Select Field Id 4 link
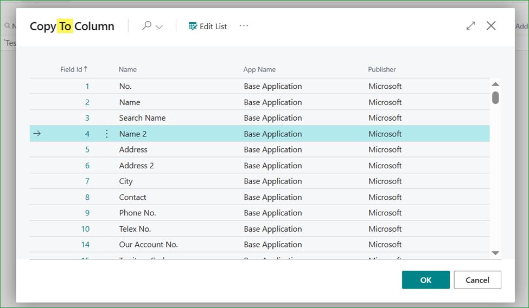 (x=87, y=134)
